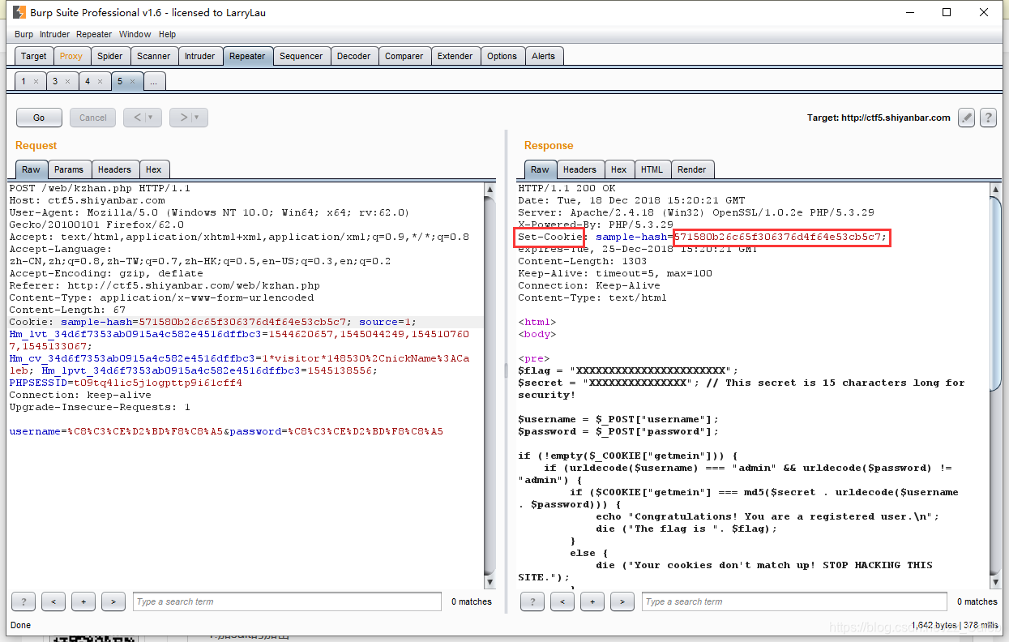Close Repeater tab 4
This screenshot has height=642, width=1009.
(x=100, y=82)
